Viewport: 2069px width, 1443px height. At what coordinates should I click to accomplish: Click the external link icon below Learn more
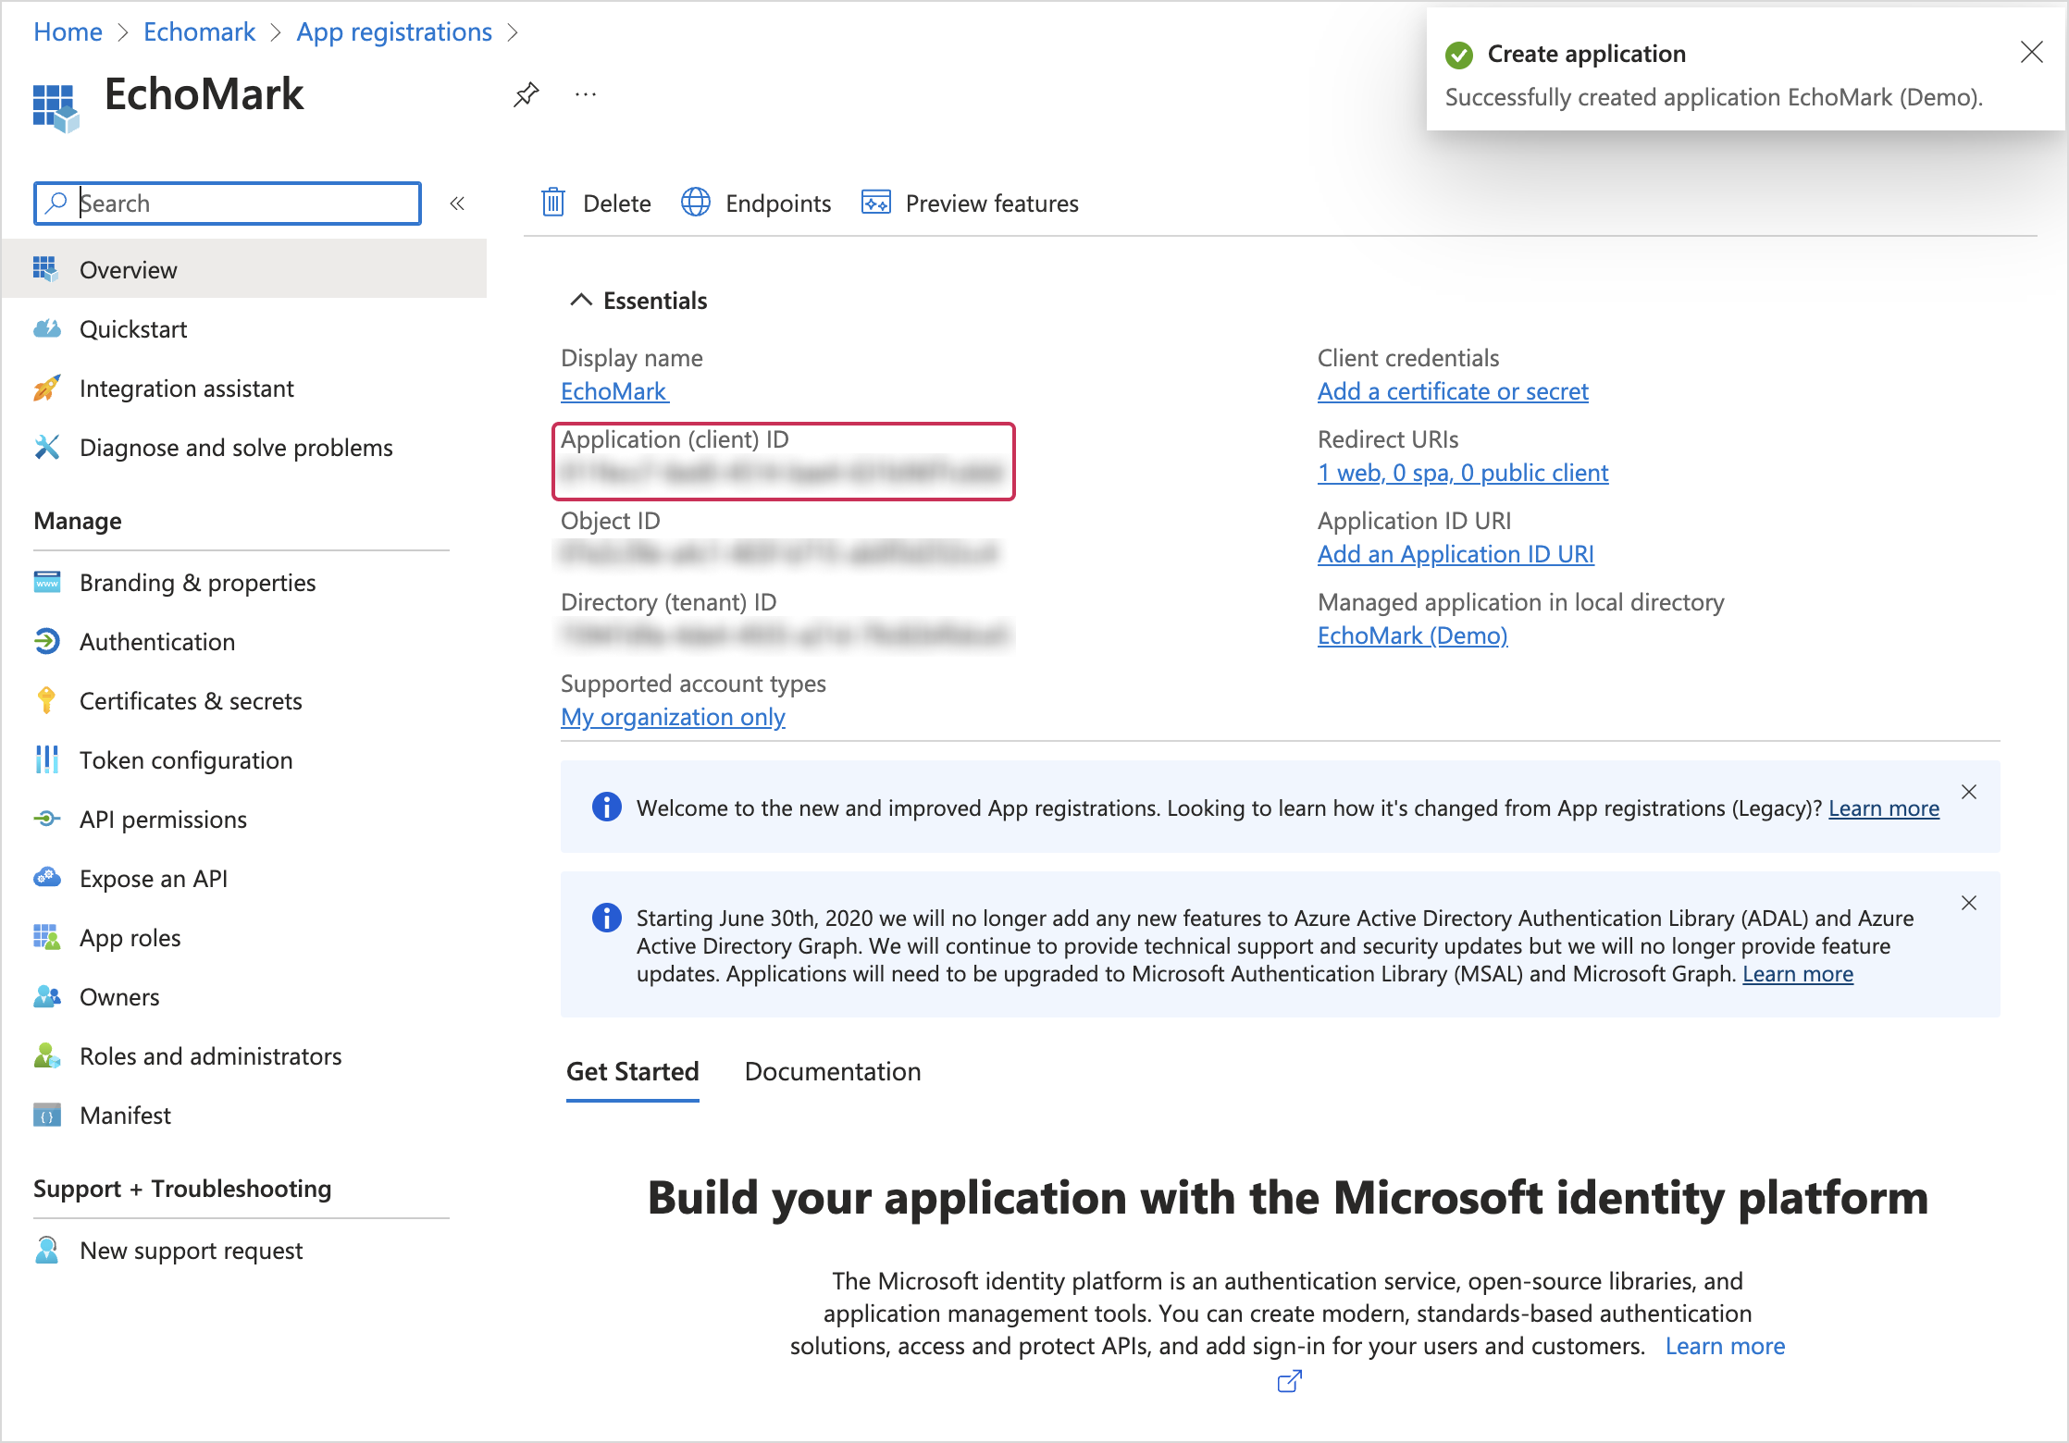pyautogui.click(x=1289, y=1382)
